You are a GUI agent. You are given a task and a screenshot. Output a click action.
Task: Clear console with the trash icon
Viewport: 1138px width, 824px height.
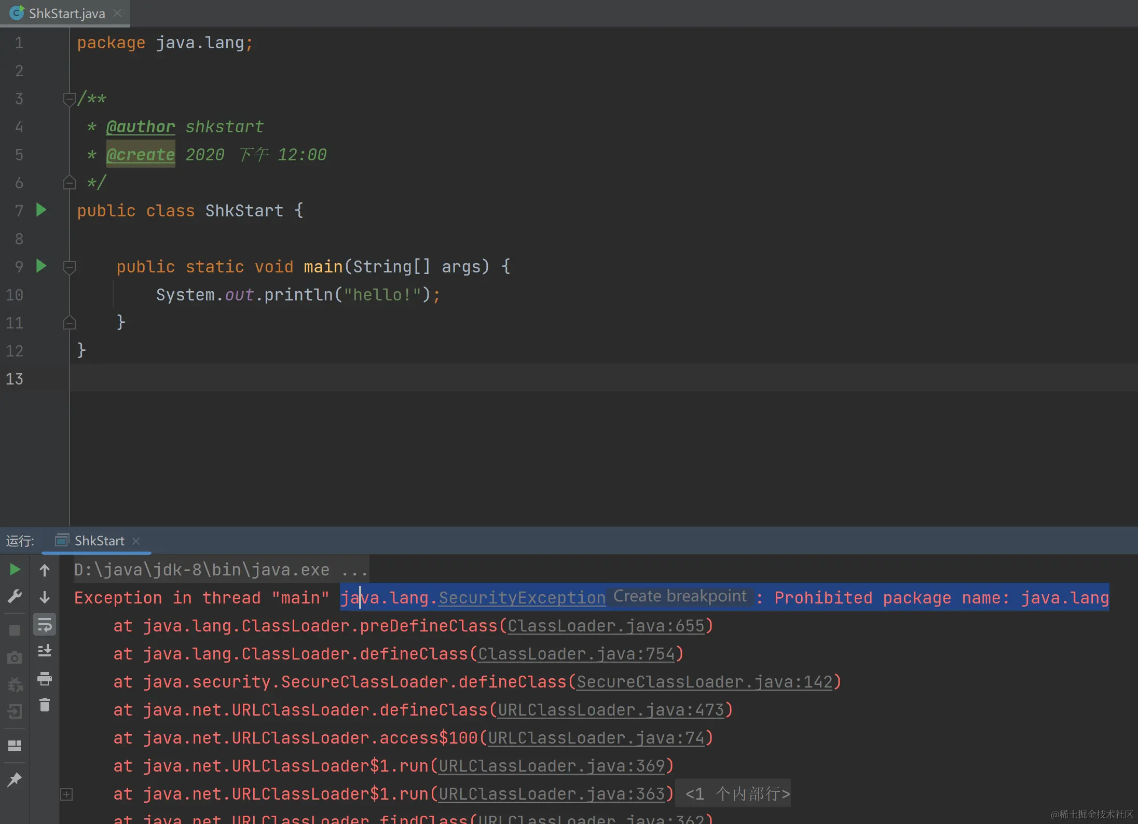click(45, 705)
